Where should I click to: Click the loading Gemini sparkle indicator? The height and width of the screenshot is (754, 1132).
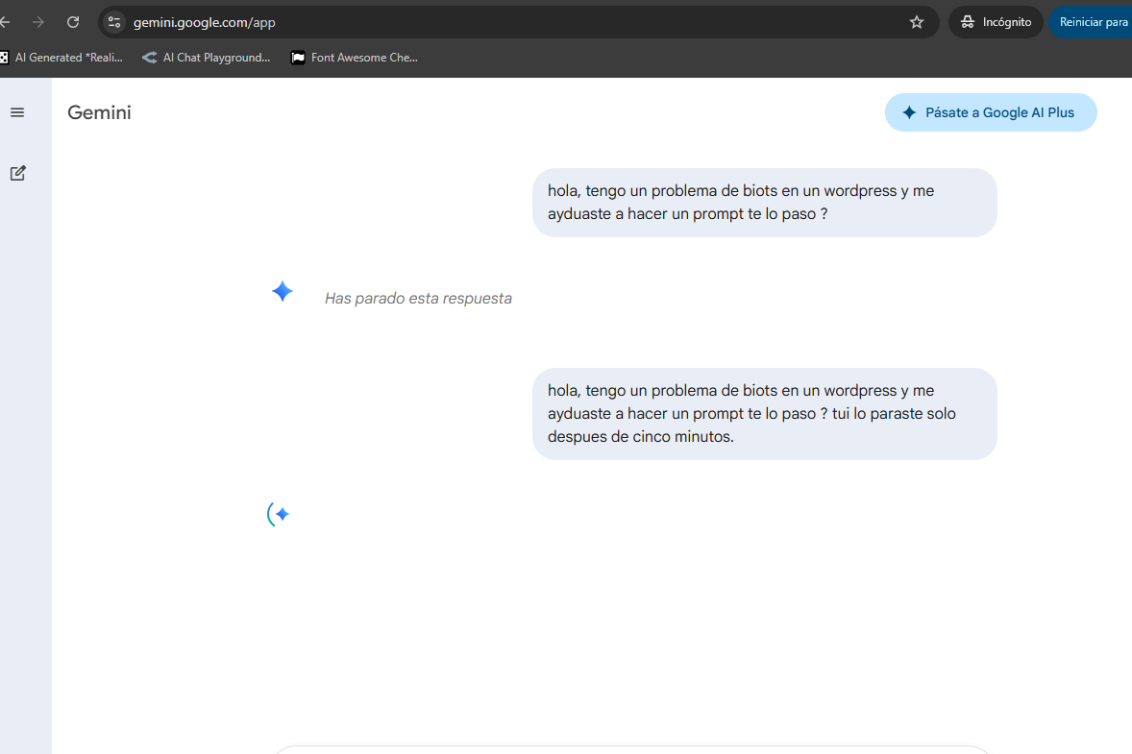coord(279,515)
